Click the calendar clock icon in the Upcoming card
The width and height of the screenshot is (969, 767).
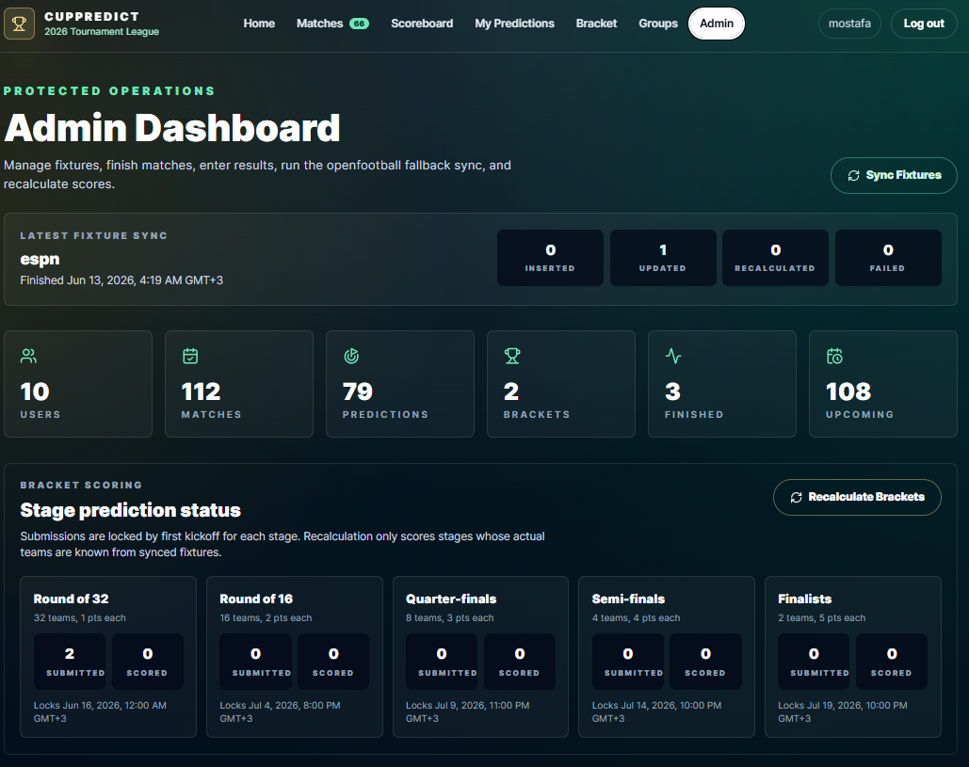834,356
